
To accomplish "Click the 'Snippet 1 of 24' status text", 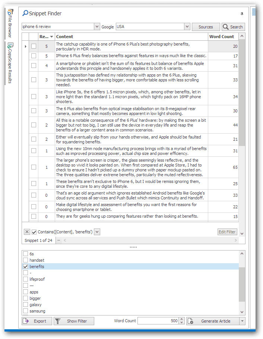I will tap(38, 240).
